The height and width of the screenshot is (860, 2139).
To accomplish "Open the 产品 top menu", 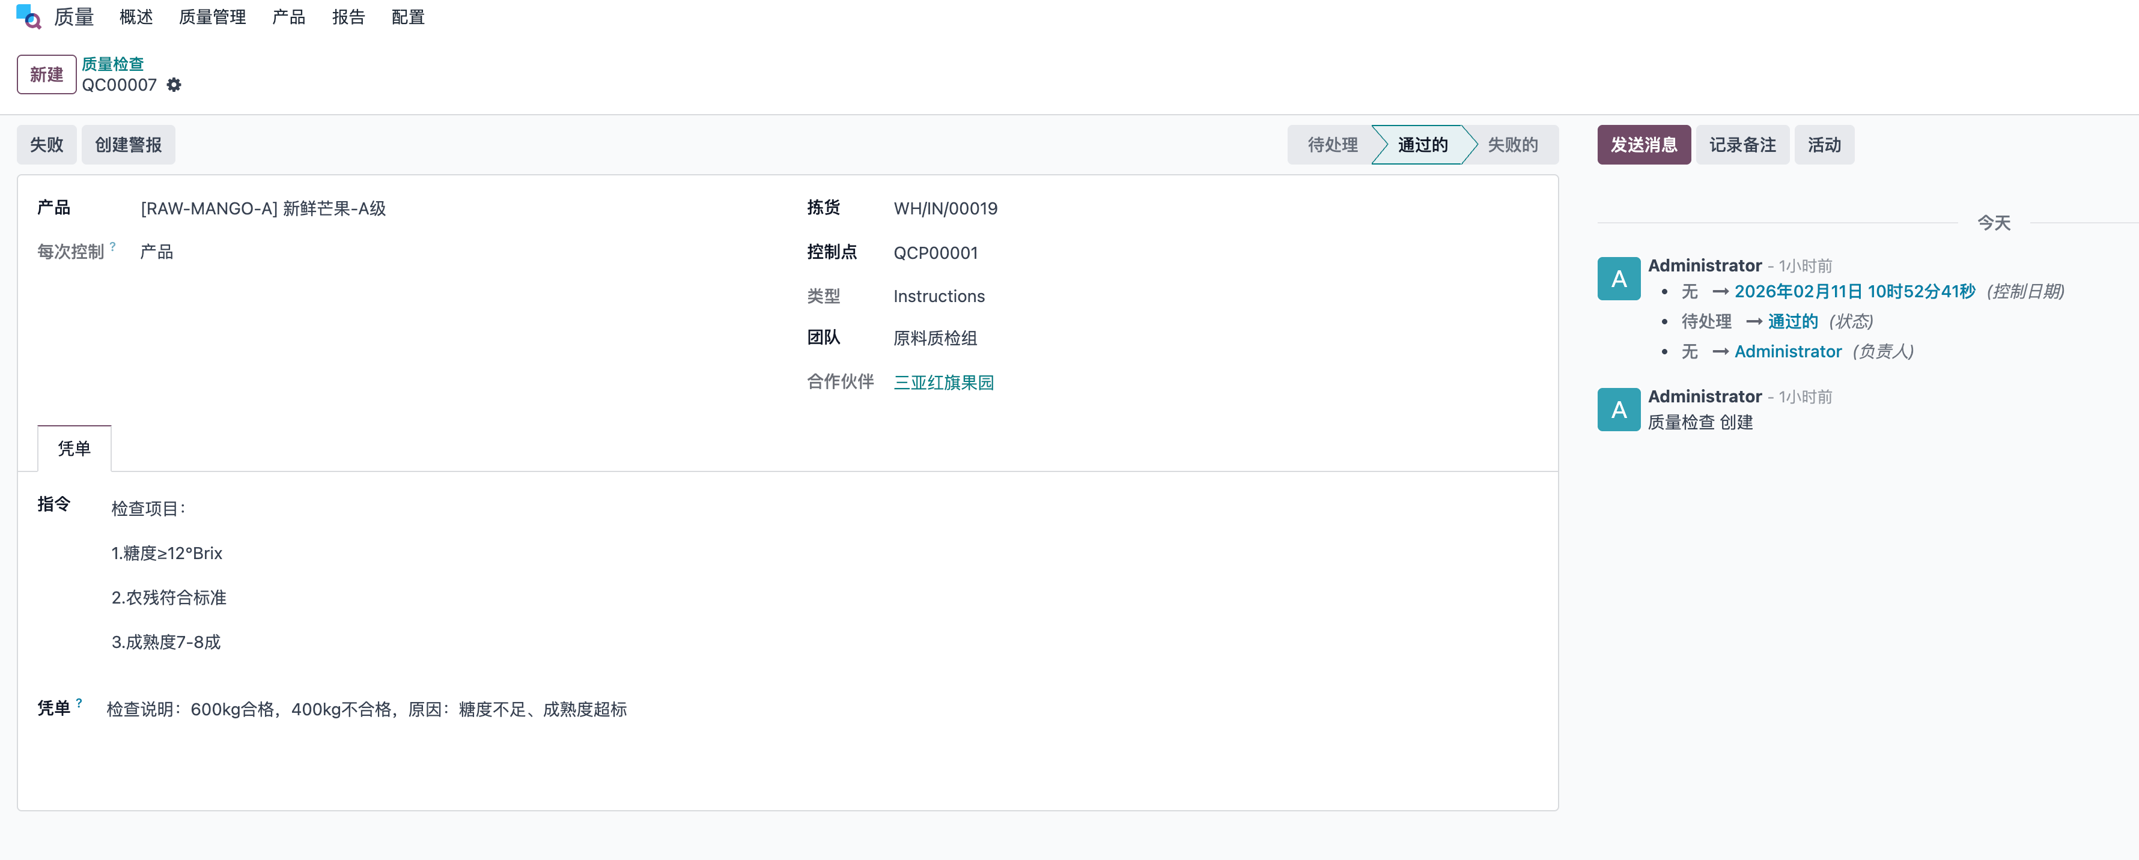I will click(x=289, y=17).
